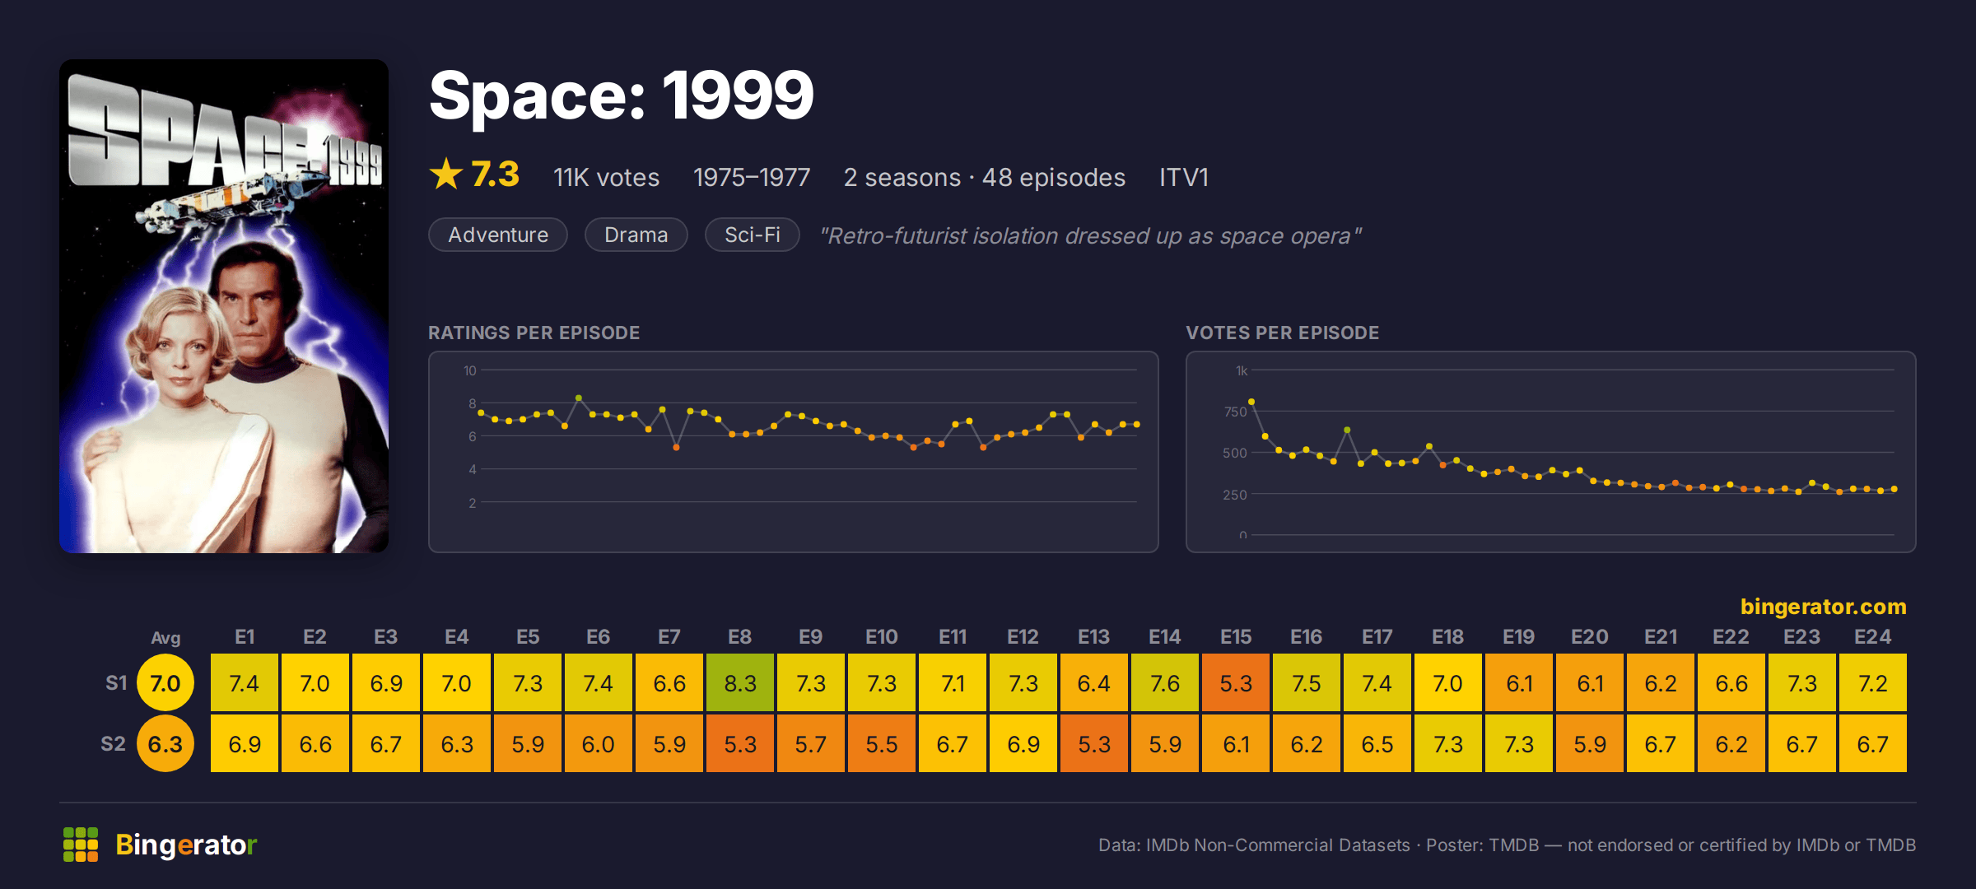The height and width of the screenshot is (889, 1976).
Task: Select the green 8.3 cell for S1 E8
Action: click(x=740, y=682)
